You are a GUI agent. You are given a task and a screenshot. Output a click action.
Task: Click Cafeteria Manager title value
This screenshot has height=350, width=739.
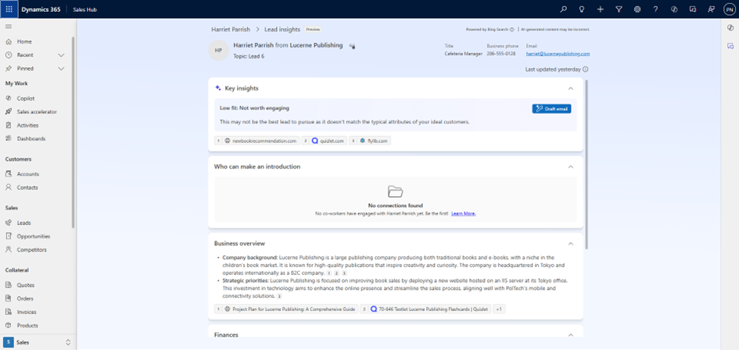[463, 54]
